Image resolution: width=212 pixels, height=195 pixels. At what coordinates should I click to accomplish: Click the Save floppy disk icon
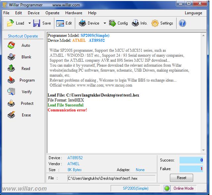tap(36, 23)
